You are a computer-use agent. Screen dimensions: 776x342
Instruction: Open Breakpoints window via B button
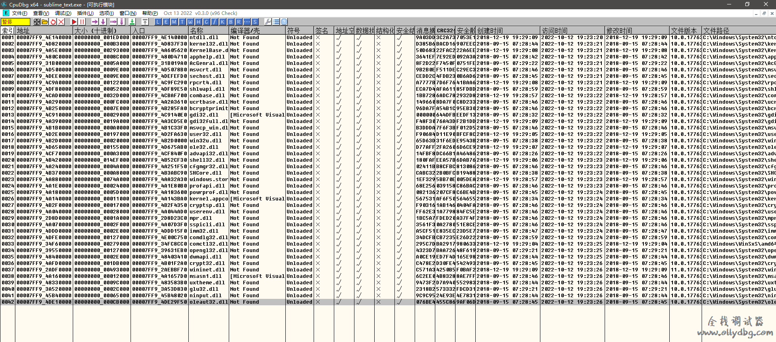tap(231, 22)
